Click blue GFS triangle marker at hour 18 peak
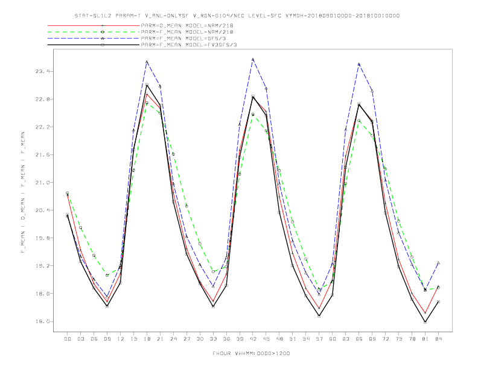 point(147,62)
